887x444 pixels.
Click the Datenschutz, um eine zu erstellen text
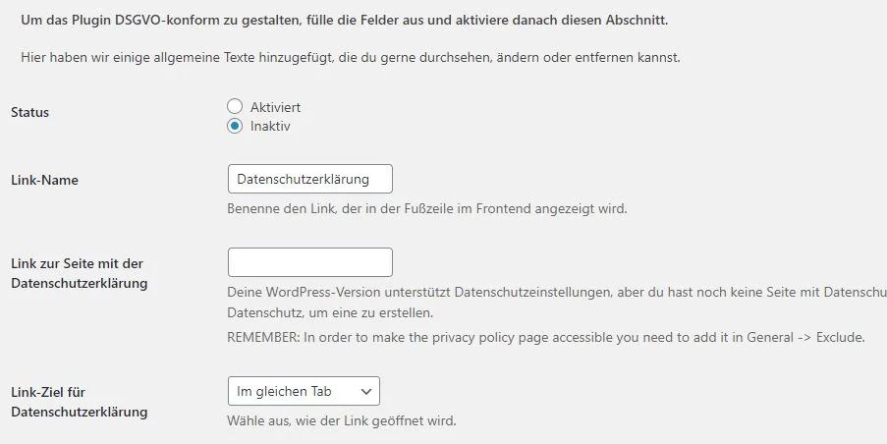coord(330,312)
